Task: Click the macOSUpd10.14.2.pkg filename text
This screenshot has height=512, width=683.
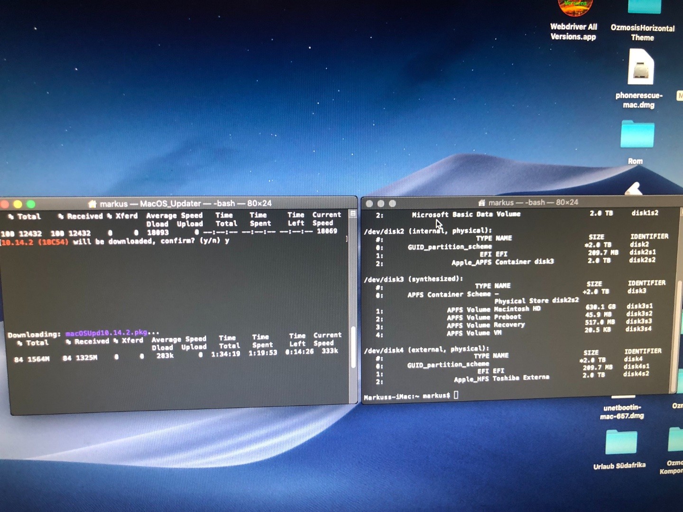Action: coord(106,333)
